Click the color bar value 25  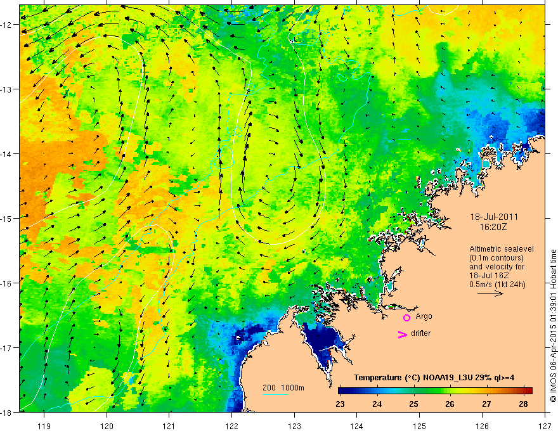[x=413, y=404]
